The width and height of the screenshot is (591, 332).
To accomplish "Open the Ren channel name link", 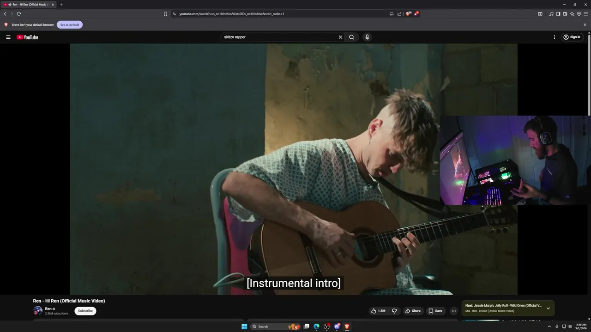I will (x=48, y=309).
